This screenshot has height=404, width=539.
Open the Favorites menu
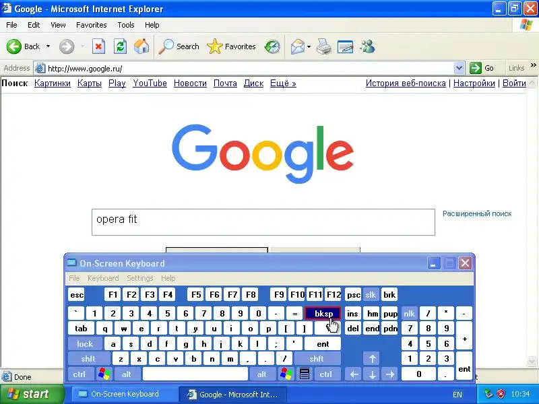[x=92, y=25]
